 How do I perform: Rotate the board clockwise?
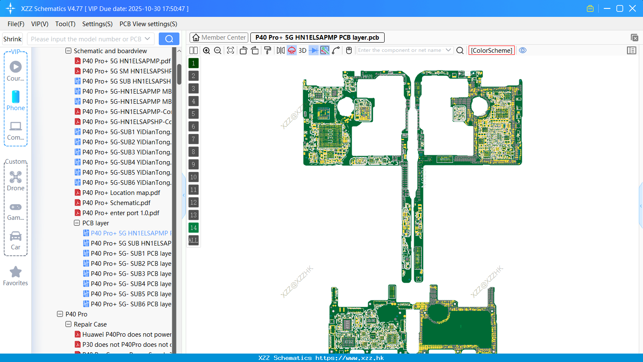tap(255, 50)
